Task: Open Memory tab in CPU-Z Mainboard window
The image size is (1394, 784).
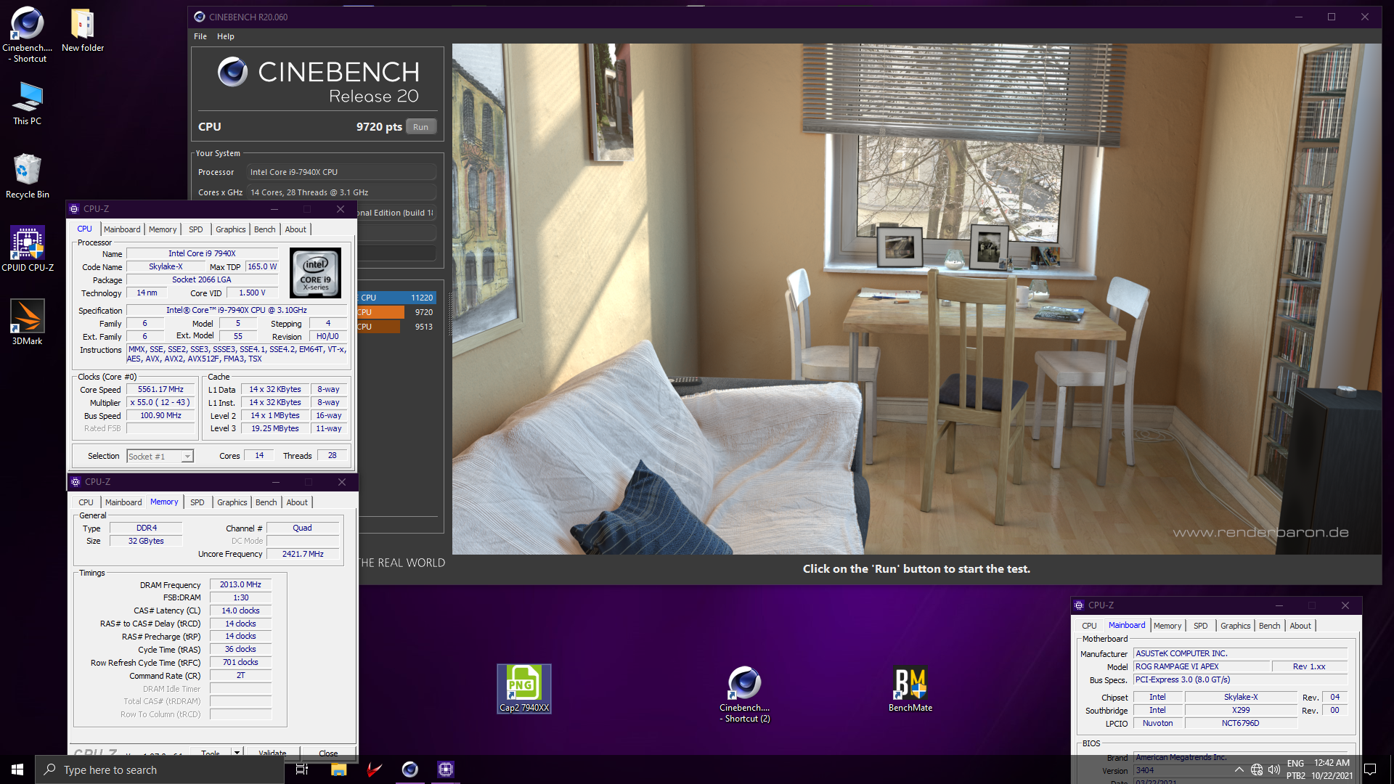Action: click(1167, 626)
